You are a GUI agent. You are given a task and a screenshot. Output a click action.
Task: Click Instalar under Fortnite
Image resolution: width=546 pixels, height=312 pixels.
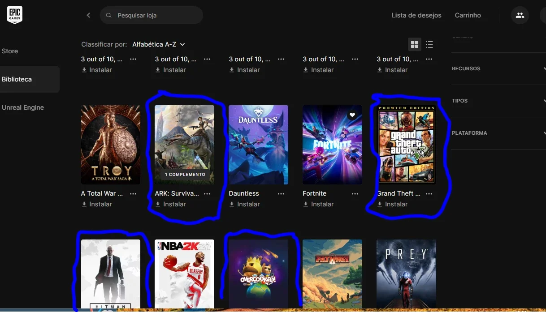(319, 204)
